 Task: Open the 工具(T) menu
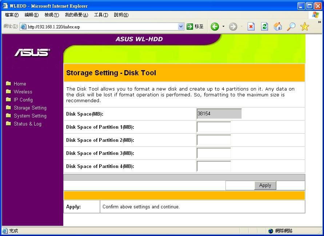tap(101, 15)
